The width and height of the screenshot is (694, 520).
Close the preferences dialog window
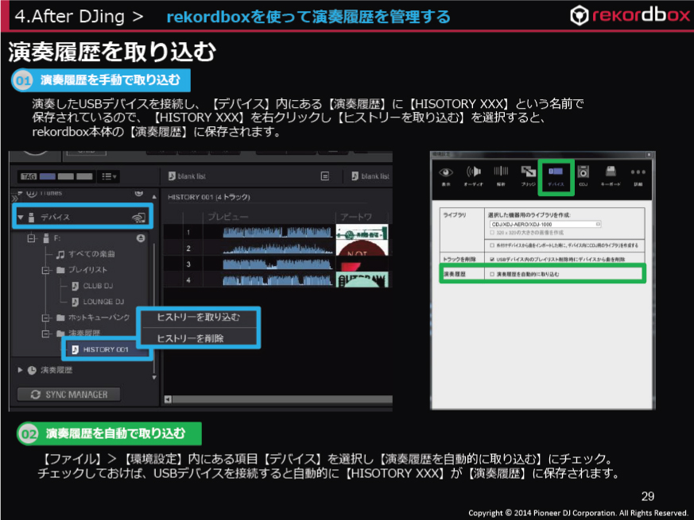click(x=649, y=155)
